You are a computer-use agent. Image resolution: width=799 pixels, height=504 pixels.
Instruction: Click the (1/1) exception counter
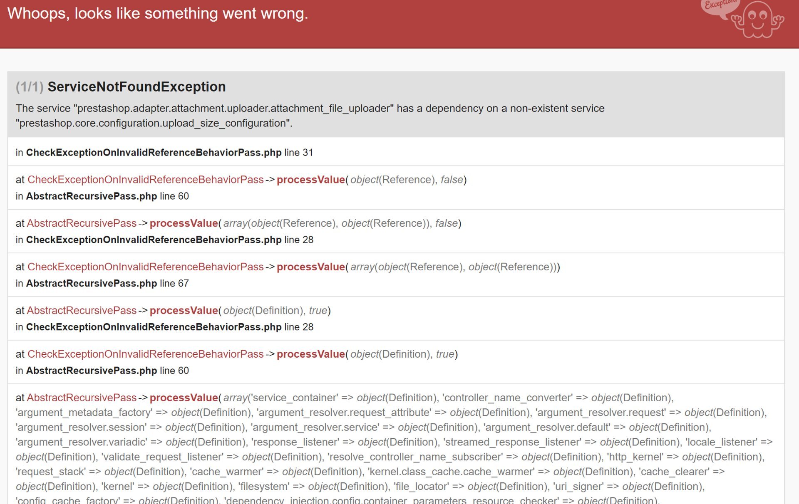pos(30,86)
